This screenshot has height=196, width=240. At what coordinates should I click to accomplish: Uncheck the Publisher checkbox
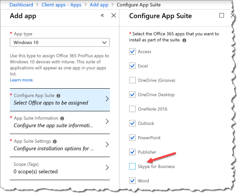click(x=132, y=152)
